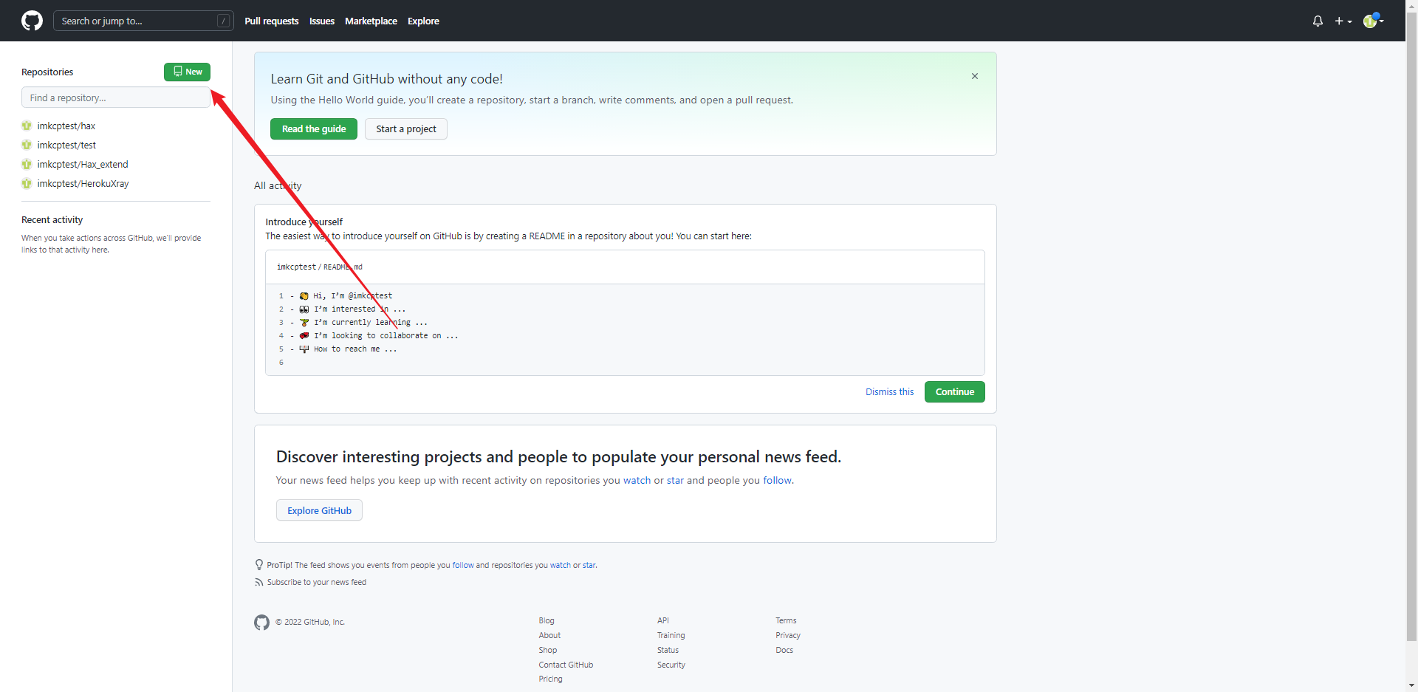
Task: Click the Start a project button
Action: click(x=405, y=129)
